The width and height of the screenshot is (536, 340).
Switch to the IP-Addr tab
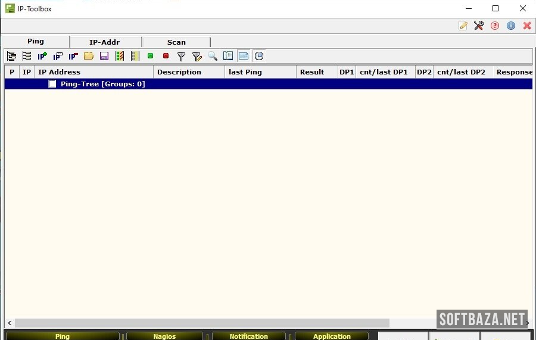105,42
